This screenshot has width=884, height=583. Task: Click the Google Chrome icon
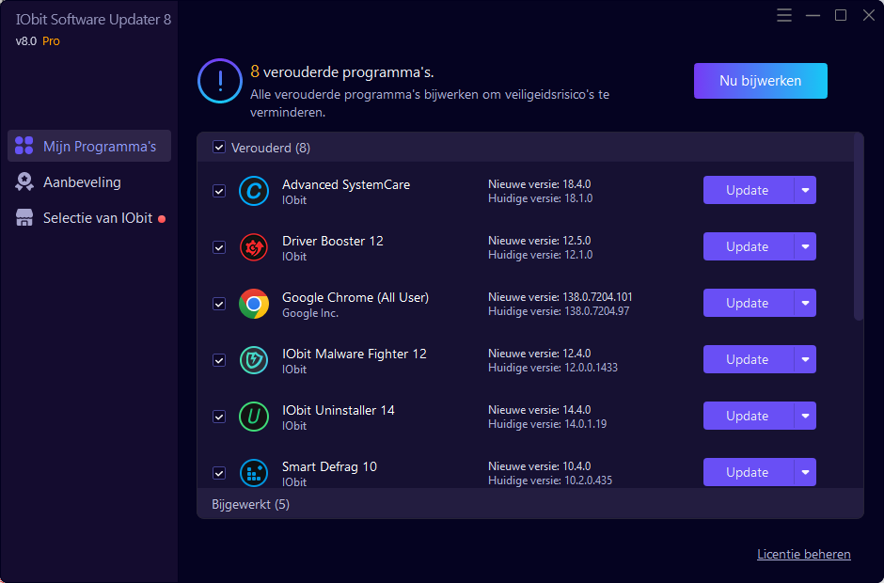(x=254, y=304)
